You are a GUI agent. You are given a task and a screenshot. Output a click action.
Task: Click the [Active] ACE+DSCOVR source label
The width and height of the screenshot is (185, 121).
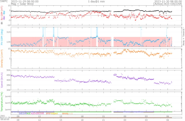coord(168,4)
